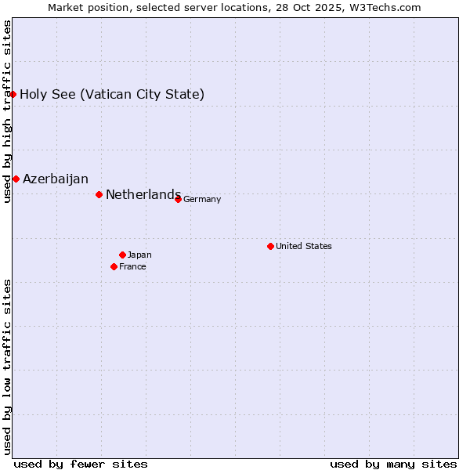Pick the France red diamond marker
The image size is (470, 470).
click(x=114, y=266)
